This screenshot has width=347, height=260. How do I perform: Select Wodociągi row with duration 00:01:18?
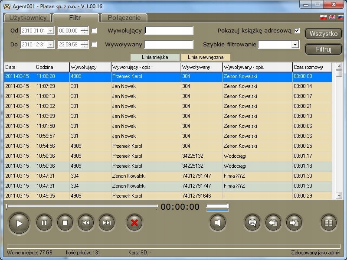coord(168,166)
